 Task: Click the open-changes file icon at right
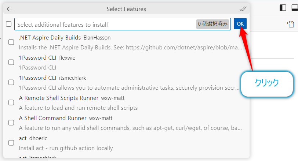(x=291, y=24)
